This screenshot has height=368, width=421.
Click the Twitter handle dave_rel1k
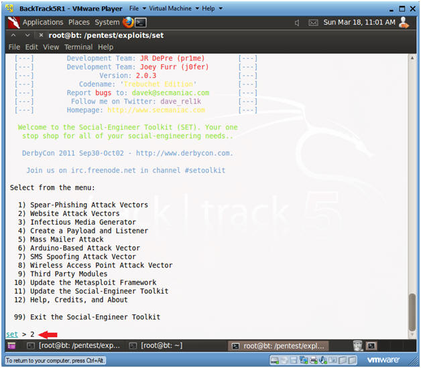tap(181, 101)
